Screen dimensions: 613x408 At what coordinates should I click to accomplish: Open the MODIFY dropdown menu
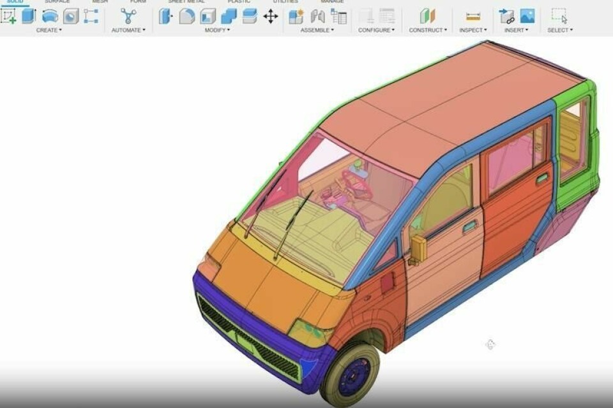[217, 30]
